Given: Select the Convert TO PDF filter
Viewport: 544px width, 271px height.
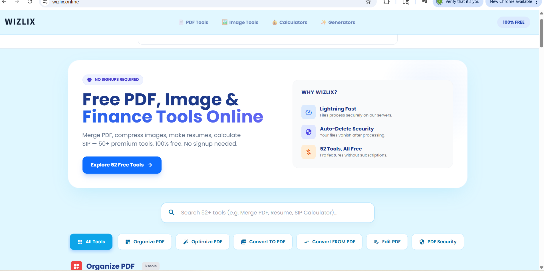Looking at the screenshot, I should (263, 242).
